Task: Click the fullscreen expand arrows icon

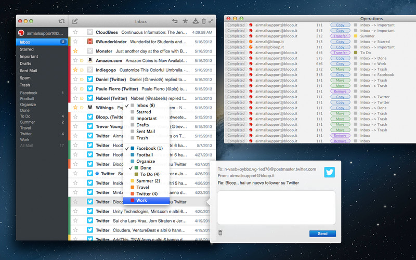Action: [x=211, y=21]
